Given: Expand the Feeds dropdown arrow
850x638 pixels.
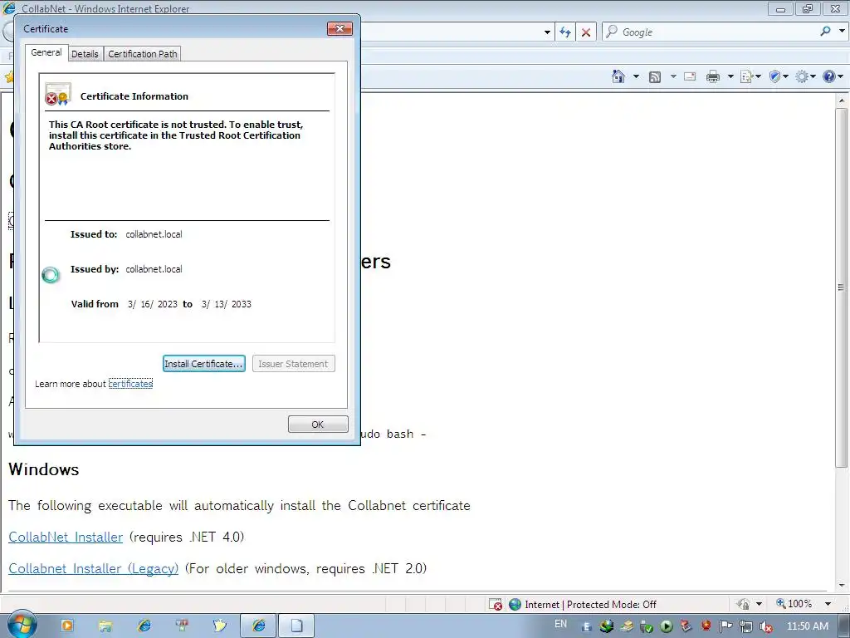Looking at the screenshot, I should click(x=673, y=76).
